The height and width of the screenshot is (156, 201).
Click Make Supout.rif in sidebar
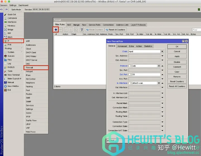14,79
